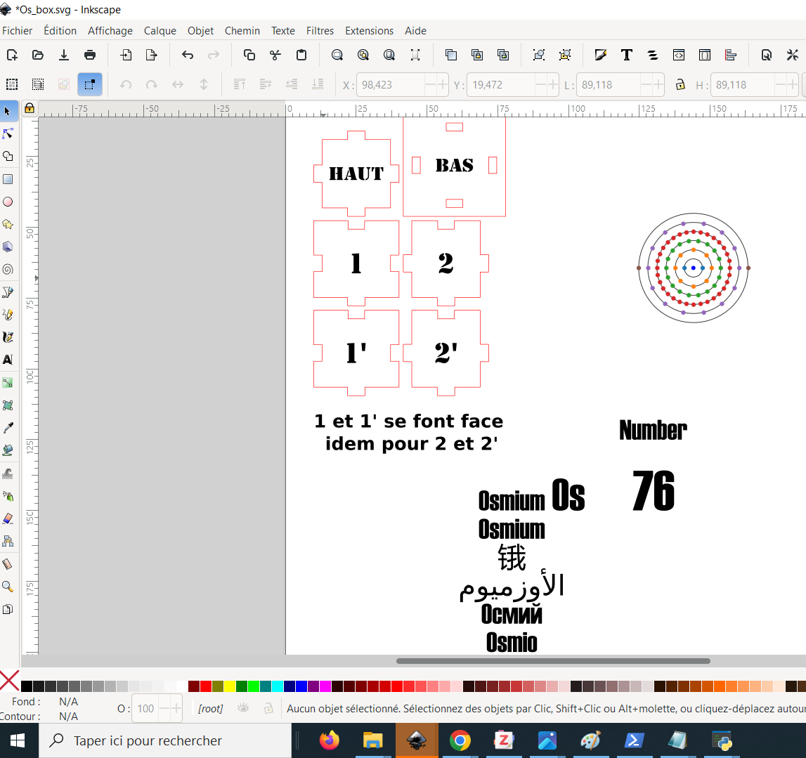Pick the yellow swatch in the palette
The height and width of the screenshot is (758, 806).
[x=230, y=686]
